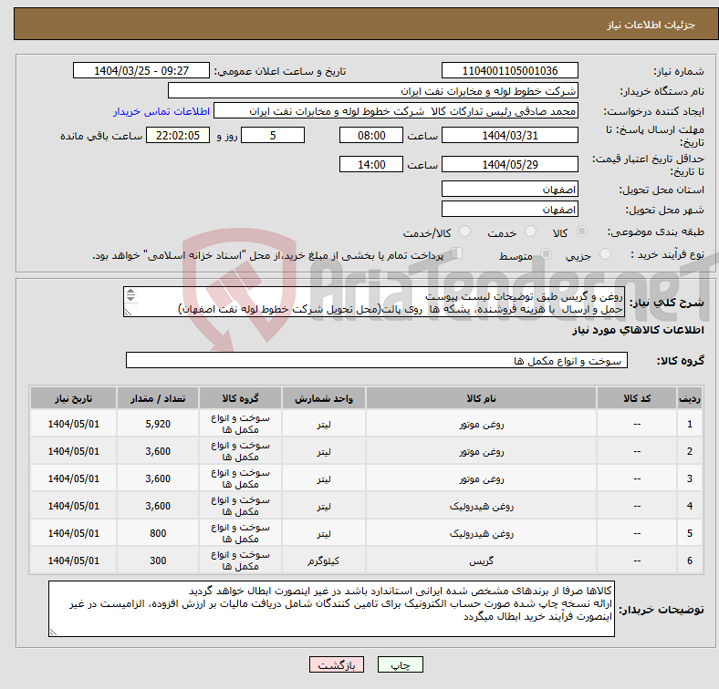Click the گروه کالا field سوخت و انواع مکمل ها

[377, 360]
